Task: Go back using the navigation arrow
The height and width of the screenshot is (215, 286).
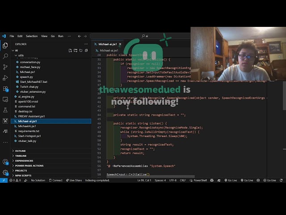Action: pos(80,36)
